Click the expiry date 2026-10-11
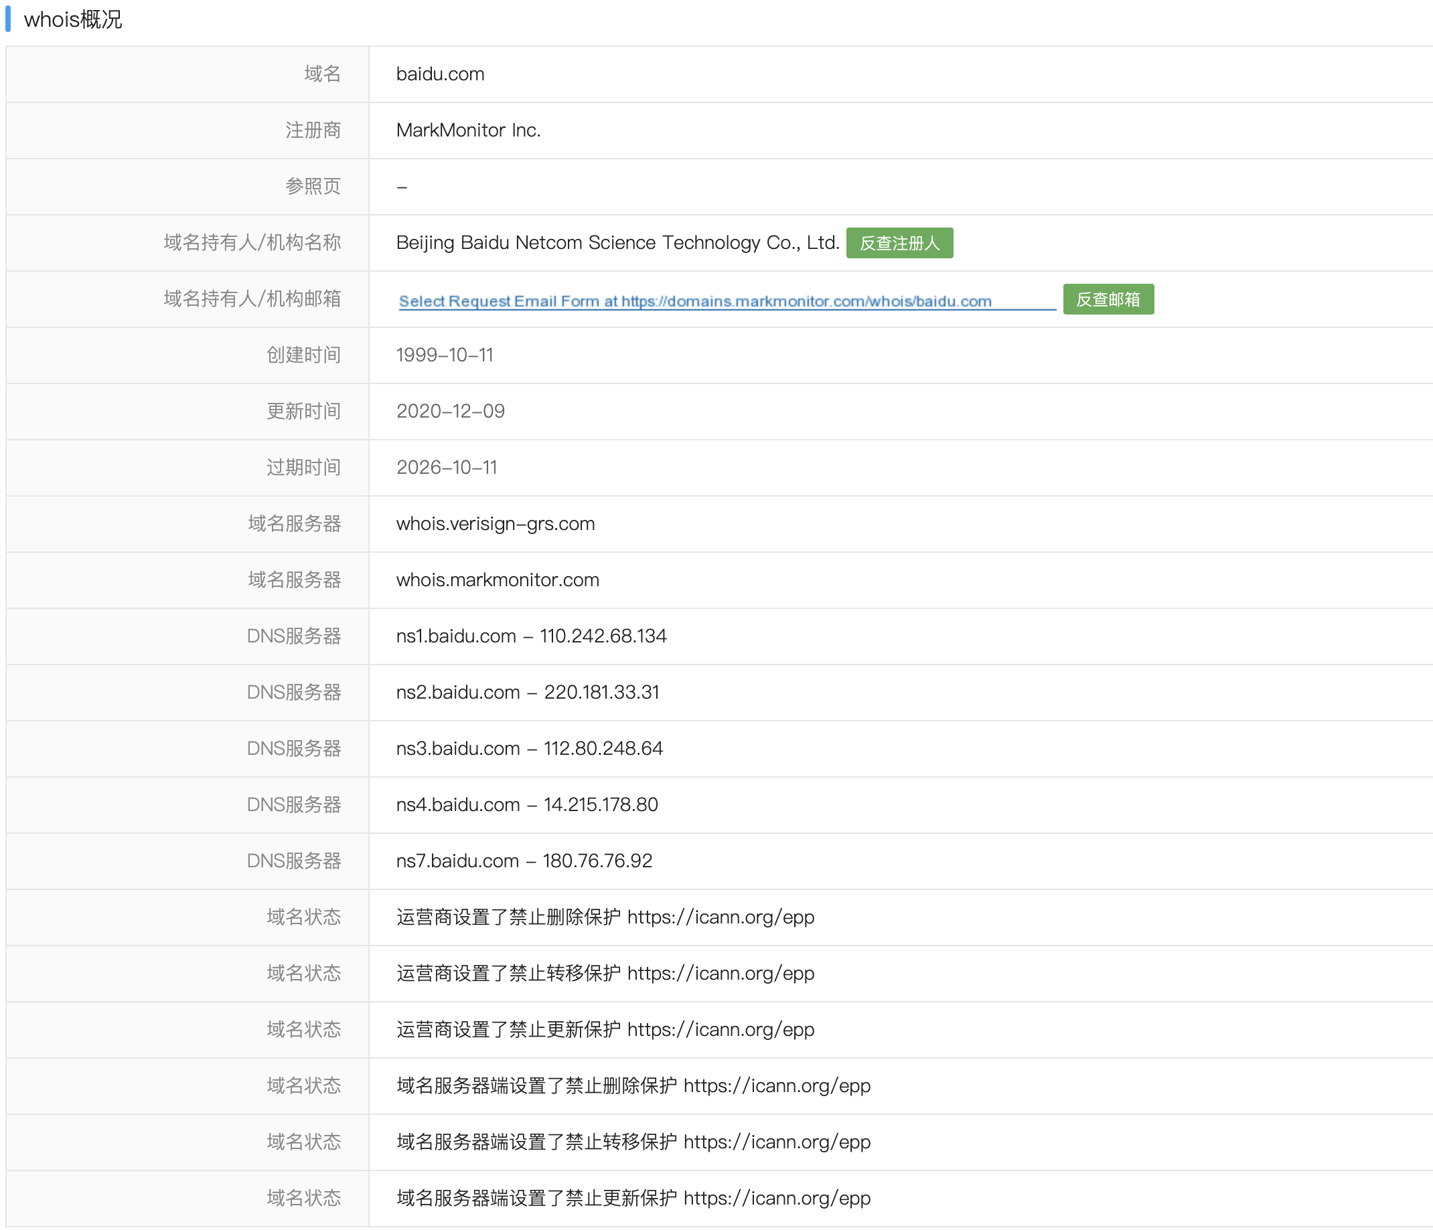The height and width of the screenshot is (1230, 1433). [447, 468]
